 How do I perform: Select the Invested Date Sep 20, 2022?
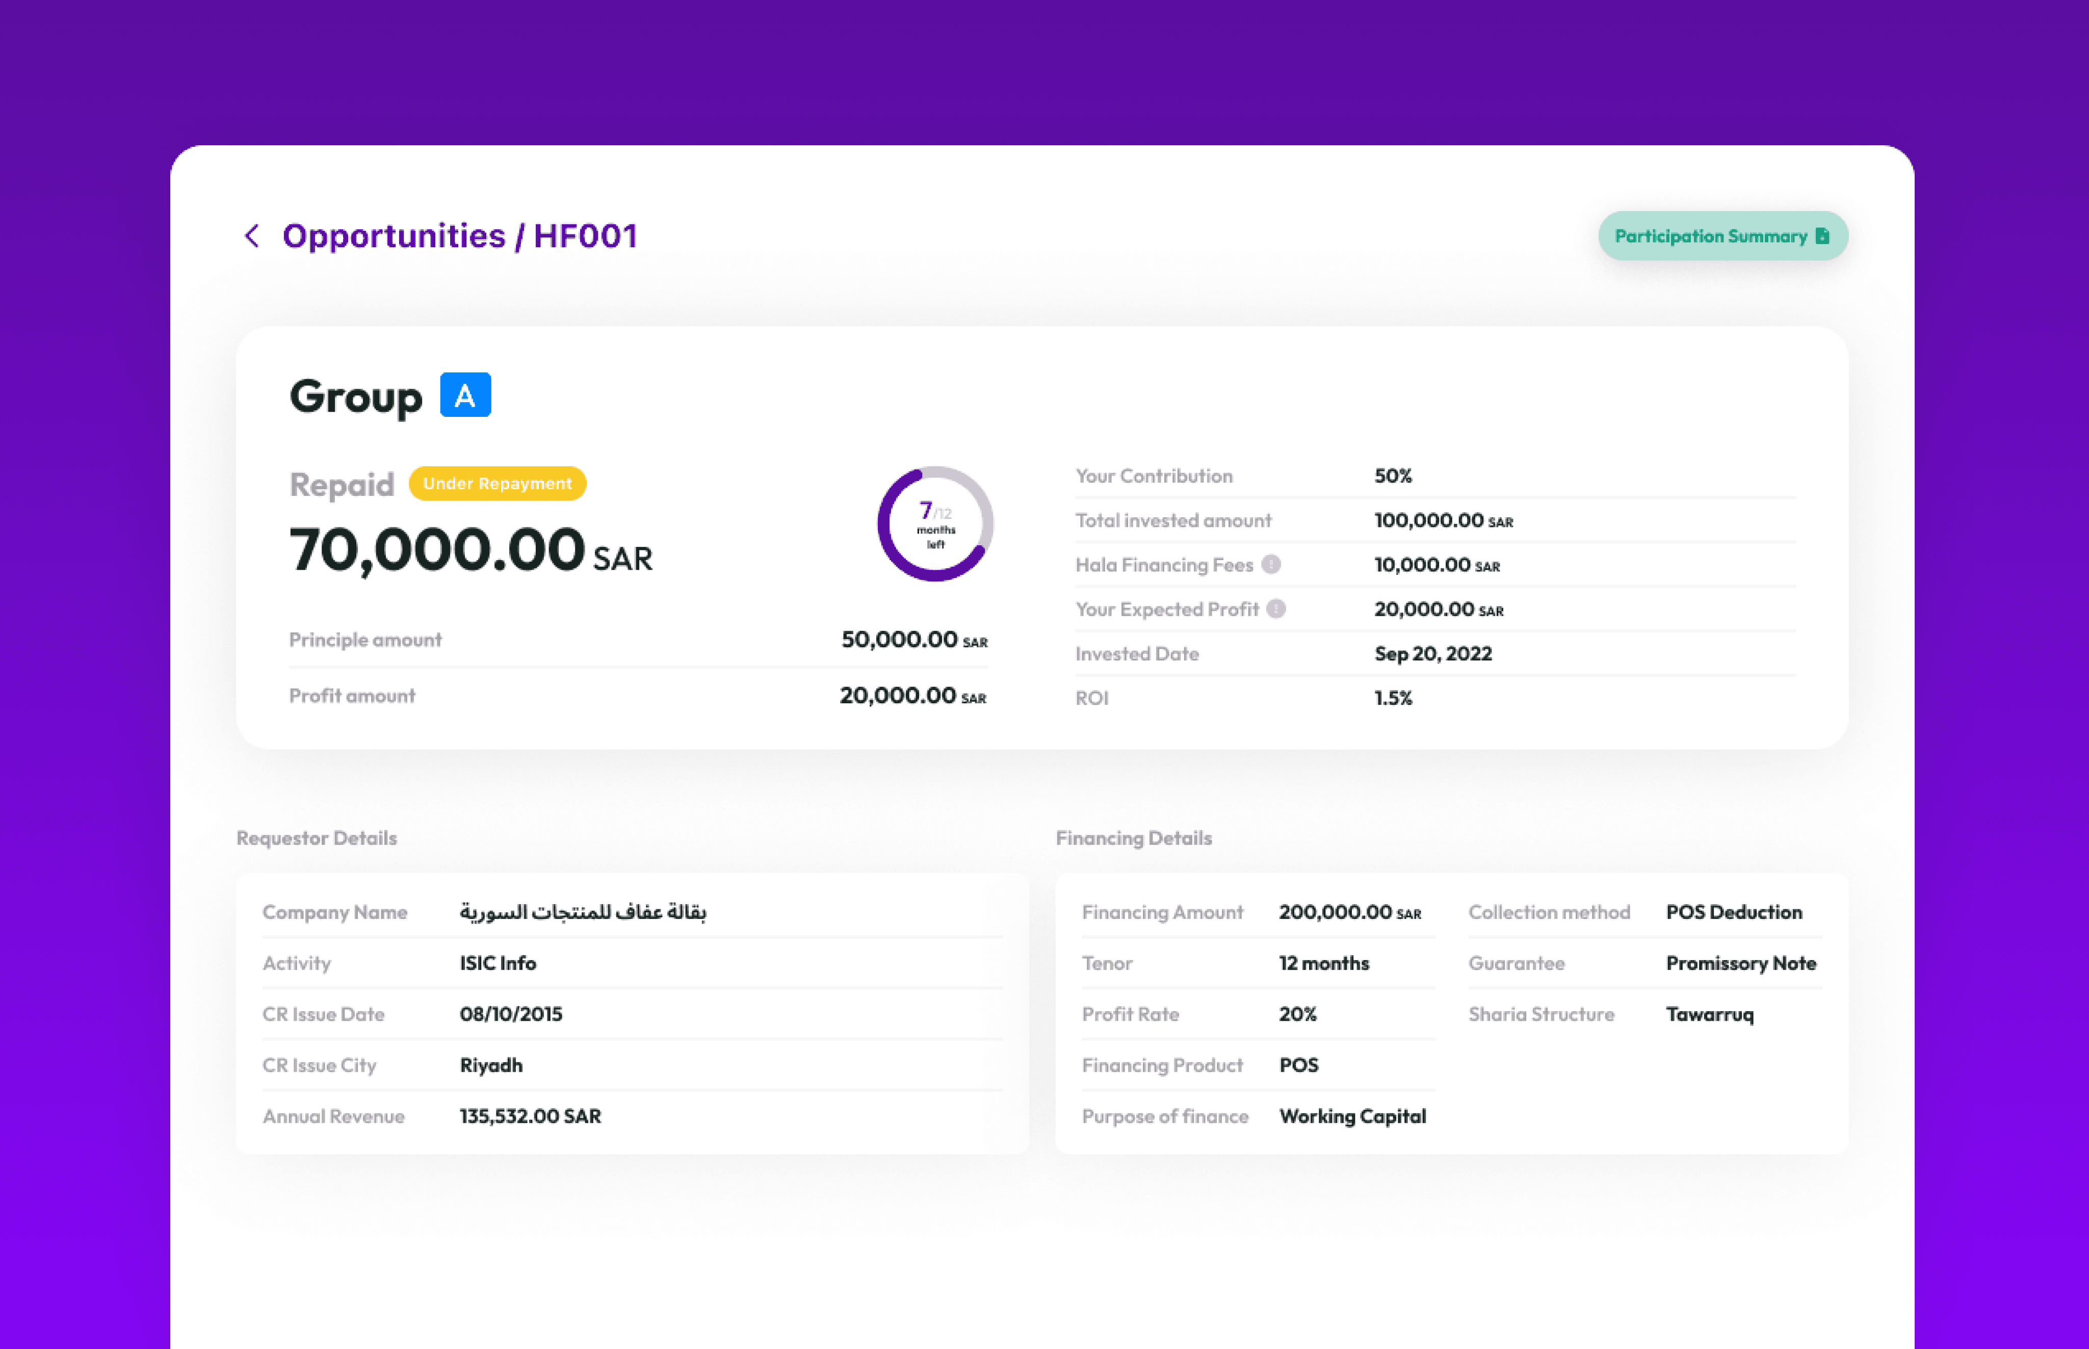1432,653
